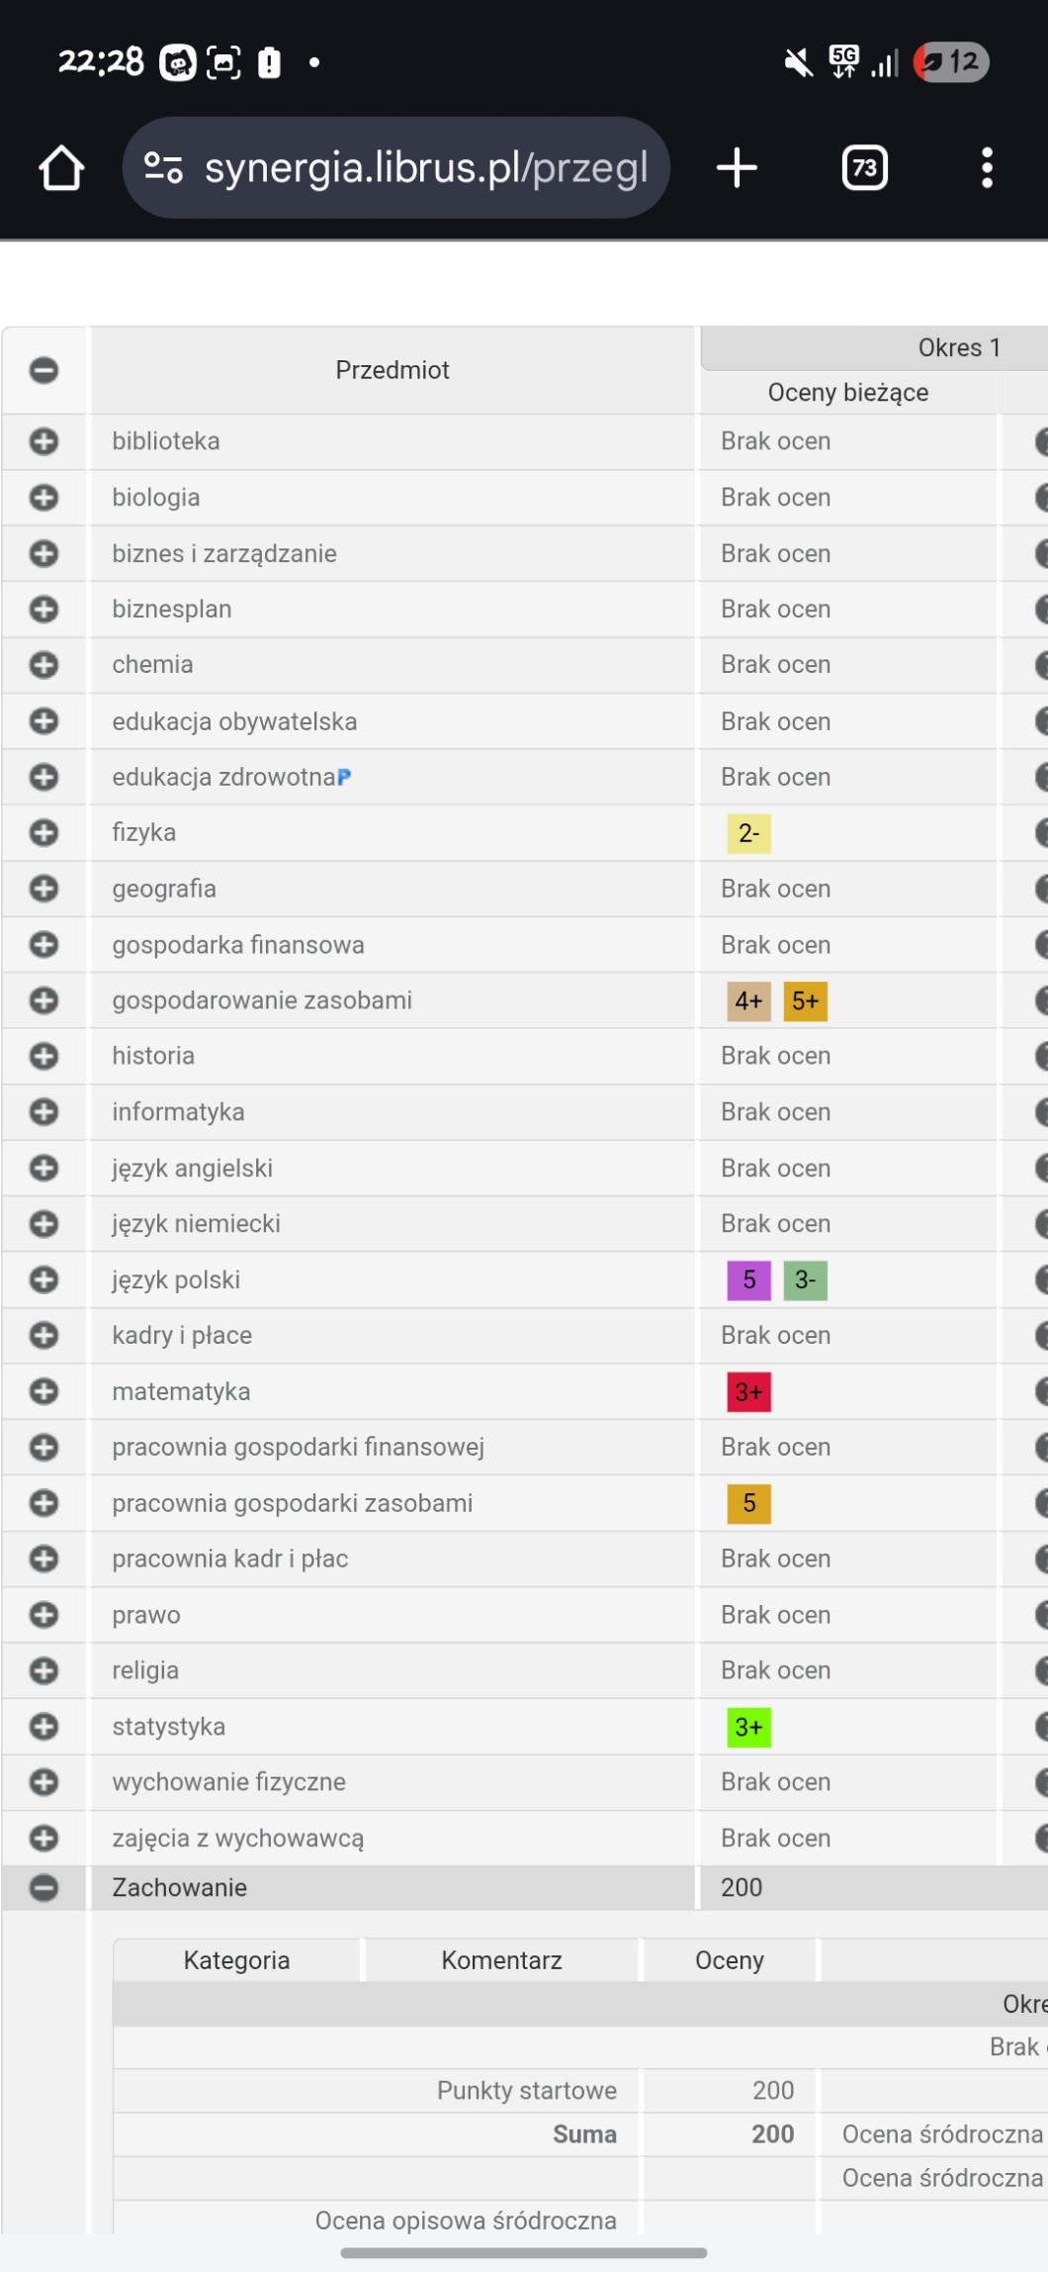This screenshot has height=2272, width=1048.
Task: Open the red 3+ grade in matematyka
Action: click(748, 1392)
